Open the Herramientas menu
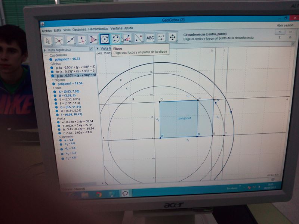 [x=98, y=29]
